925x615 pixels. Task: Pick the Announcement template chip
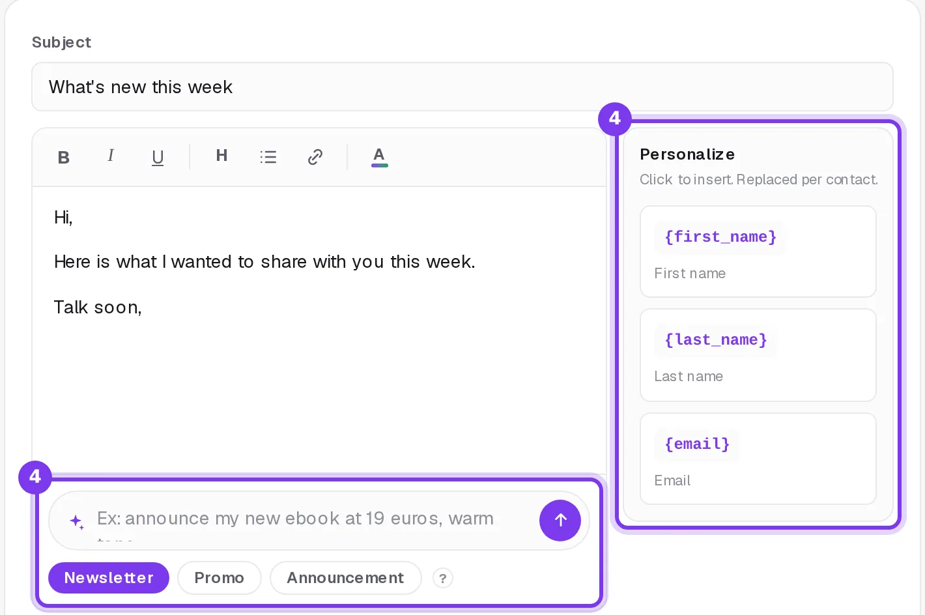[x=345, y=578]
